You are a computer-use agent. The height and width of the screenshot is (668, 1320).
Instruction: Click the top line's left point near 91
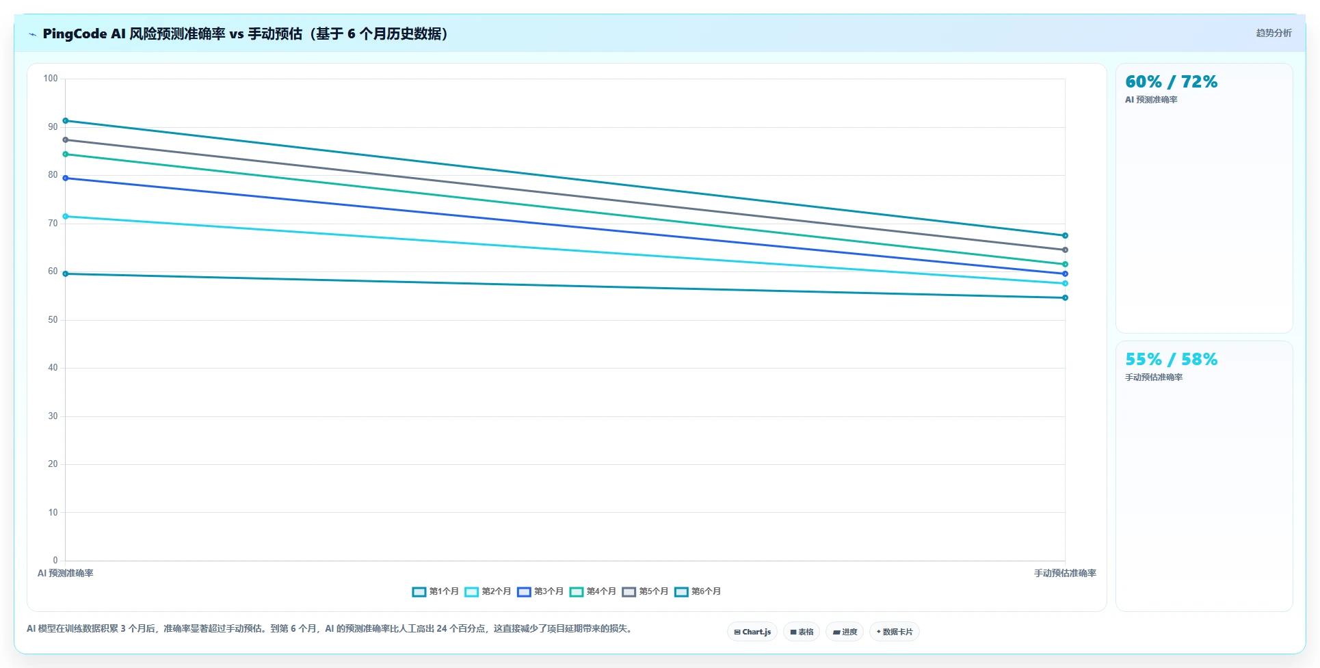tap(66, 121)
